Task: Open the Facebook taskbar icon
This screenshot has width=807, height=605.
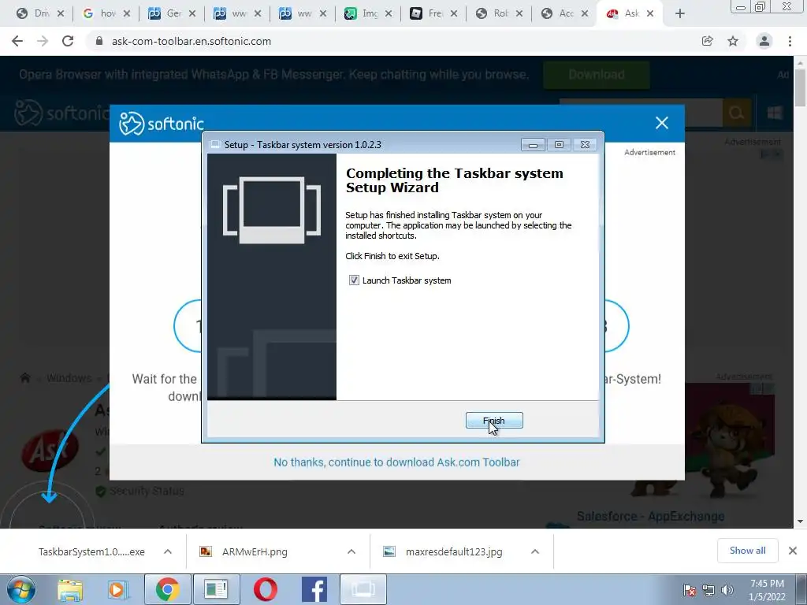Action: coord(314,589)
